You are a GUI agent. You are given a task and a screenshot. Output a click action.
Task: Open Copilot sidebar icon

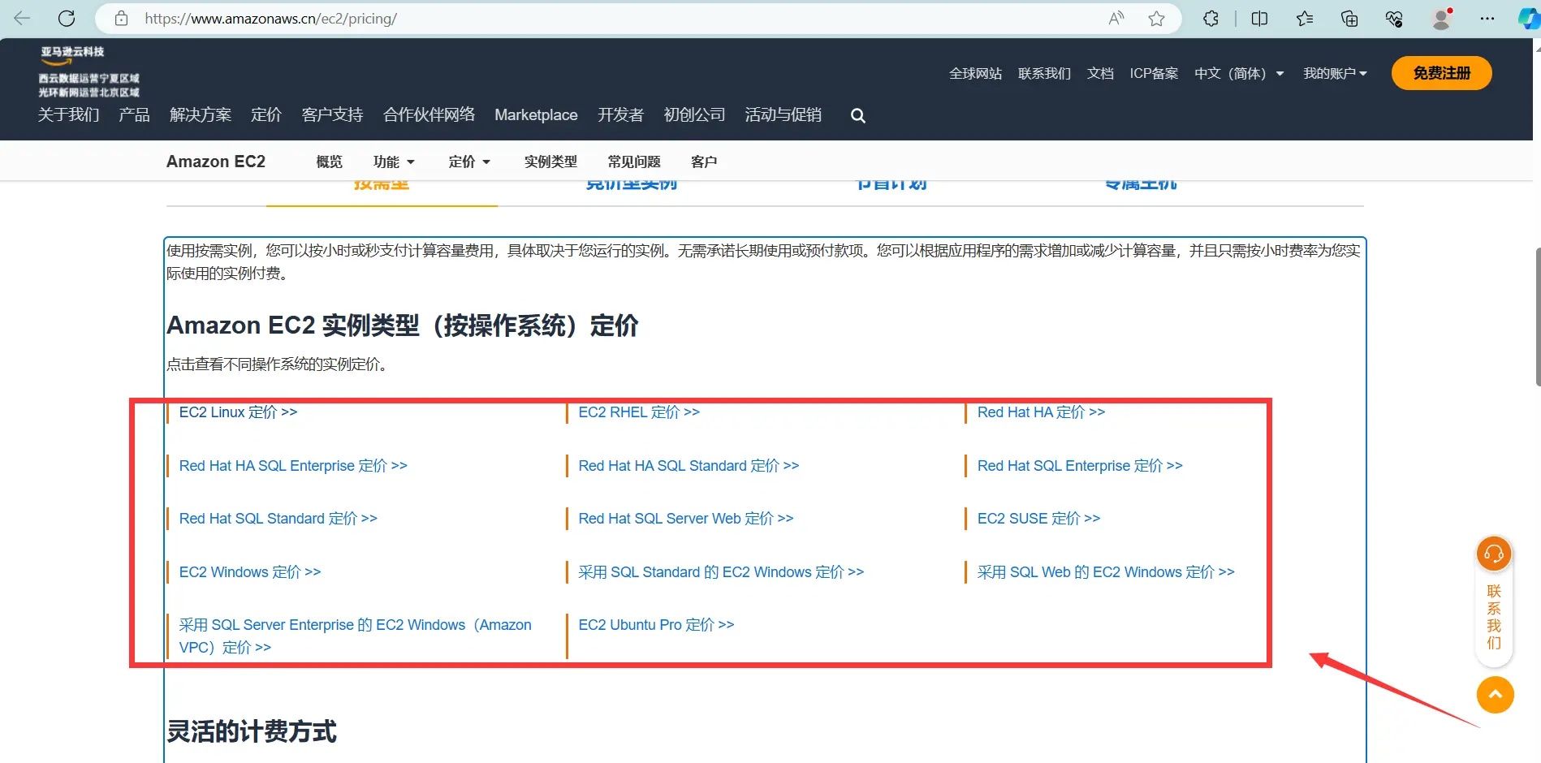point(1529,19)
